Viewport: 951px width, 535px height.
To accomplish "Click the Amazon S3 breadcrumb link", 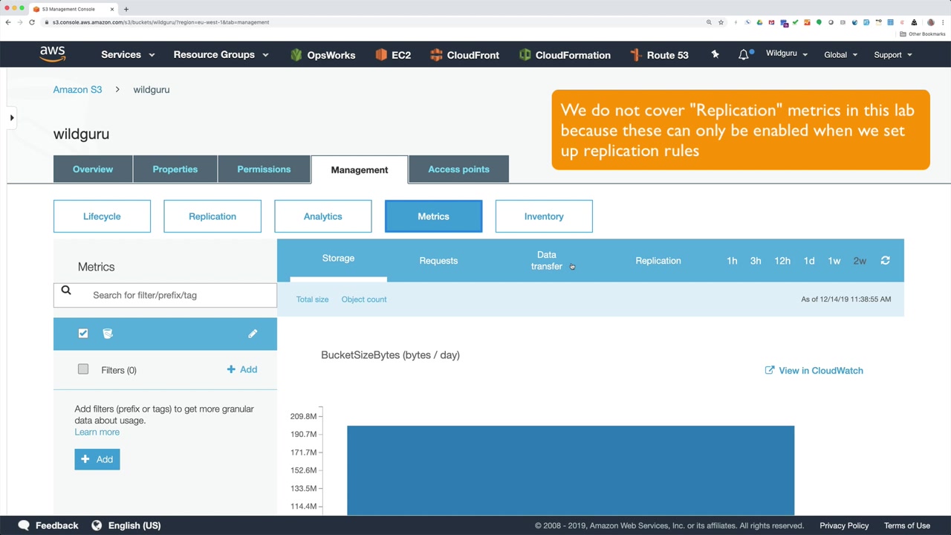I will [x=77, y=90].
